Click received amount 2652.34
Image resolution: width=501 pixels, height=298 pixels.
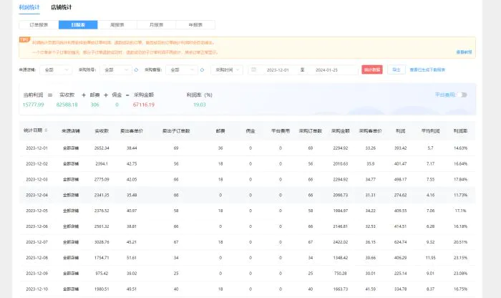point(102,148)
